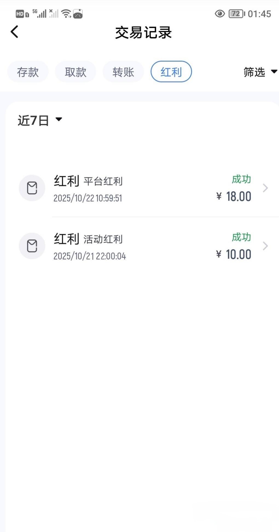Image resolution: width=279 pixels, height=532 pixels.
Task: Tap the activity bonus transaction icon
Action: coord(32,246)
